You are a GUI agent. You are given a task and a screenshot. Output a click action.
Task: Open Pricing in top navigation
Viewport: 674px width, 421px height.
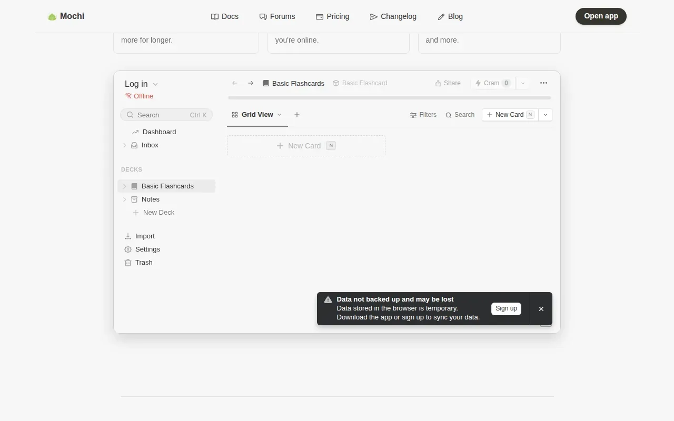click(332, 16)
